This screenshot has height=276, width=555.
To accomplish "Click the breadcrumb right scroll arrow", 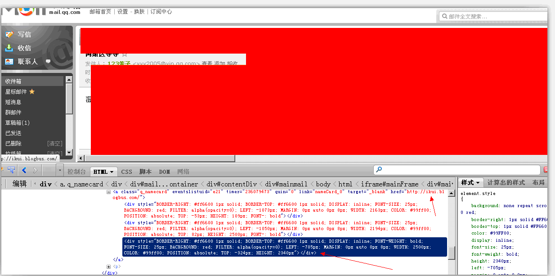I will (453, 184).
